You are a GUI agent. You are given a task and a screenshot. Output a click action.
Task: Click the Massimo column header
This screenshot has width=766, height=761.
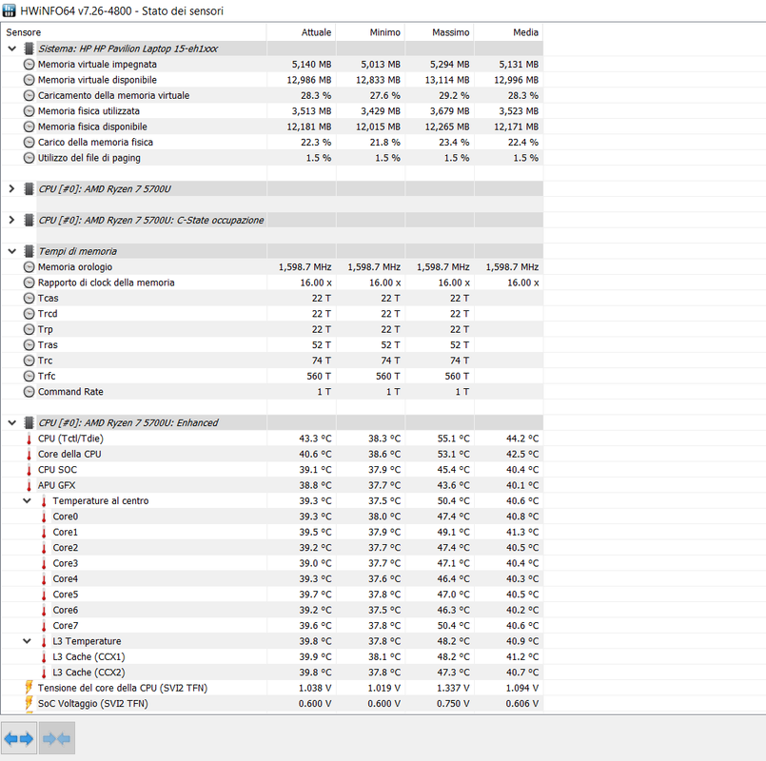440,32
